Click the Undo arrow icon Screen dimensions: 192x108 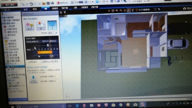click(x=31, y=4)
